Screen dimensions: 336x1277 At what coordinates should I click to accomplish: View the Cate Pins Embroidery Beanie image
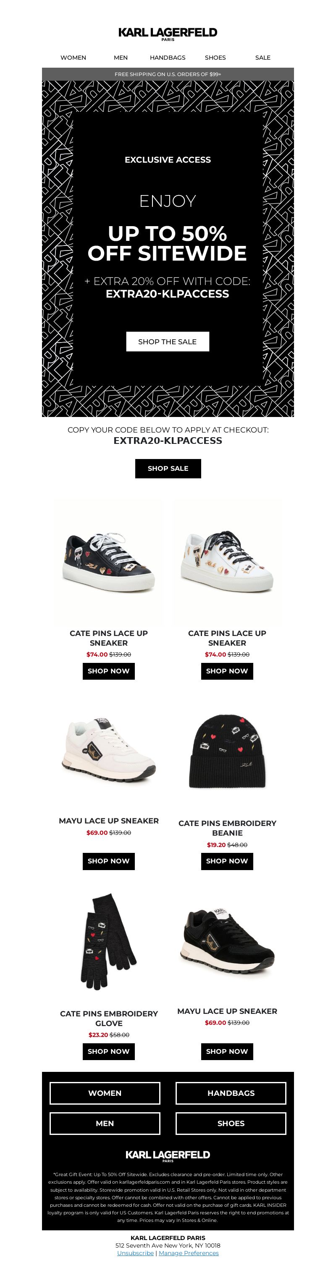227,752
